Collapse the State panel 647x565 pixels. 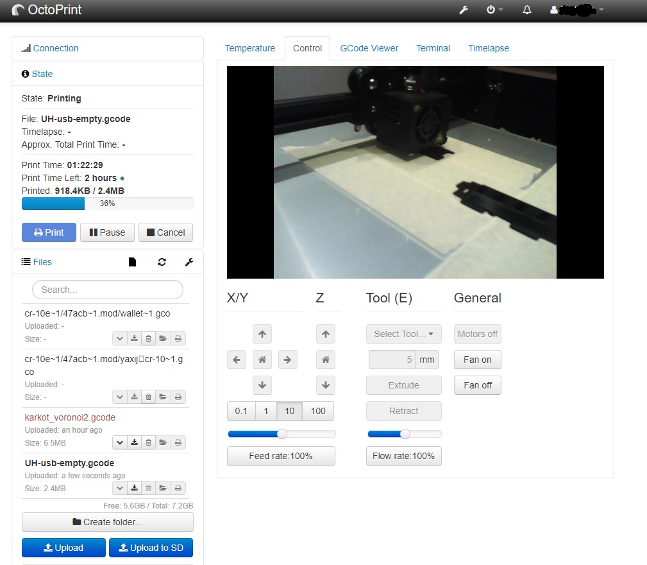(42, 74)
